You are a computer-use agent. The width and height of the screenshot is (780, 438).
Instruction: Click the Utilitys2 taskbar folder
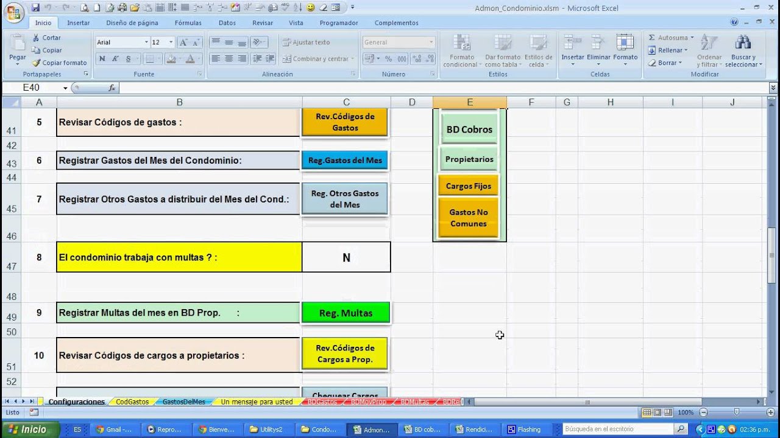(270, 429)
